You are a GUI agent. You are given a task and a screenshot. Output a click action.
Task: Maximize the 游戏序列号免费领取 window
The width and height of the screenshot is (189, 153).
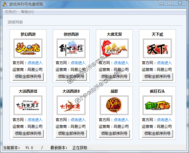click(x=170, y=3)
